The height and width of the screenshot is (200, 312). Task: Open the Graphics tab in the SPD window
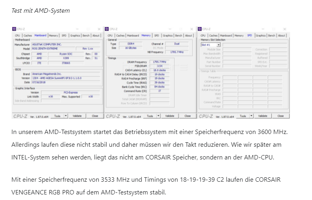pos(261,36)
